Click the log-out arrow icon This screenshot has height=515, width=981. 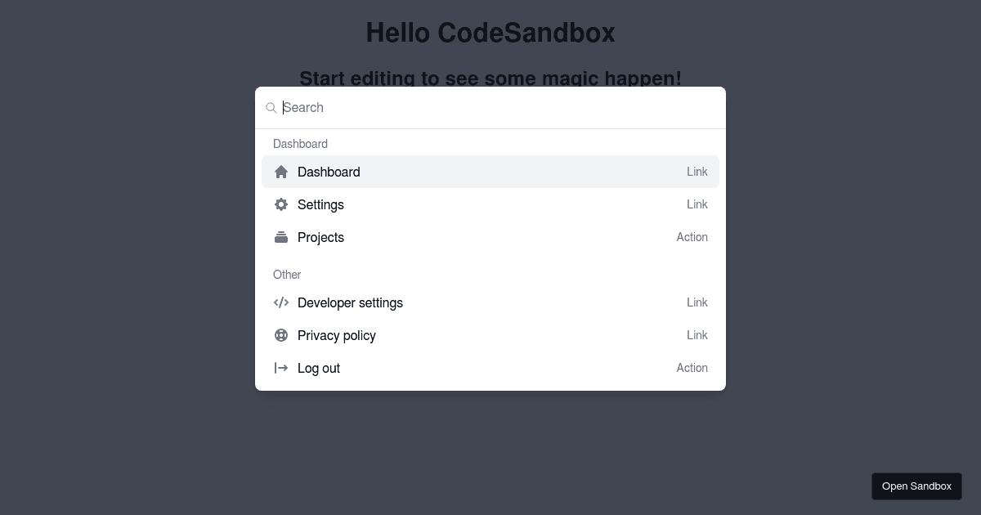pyautogui.click(x=281, y=368)
